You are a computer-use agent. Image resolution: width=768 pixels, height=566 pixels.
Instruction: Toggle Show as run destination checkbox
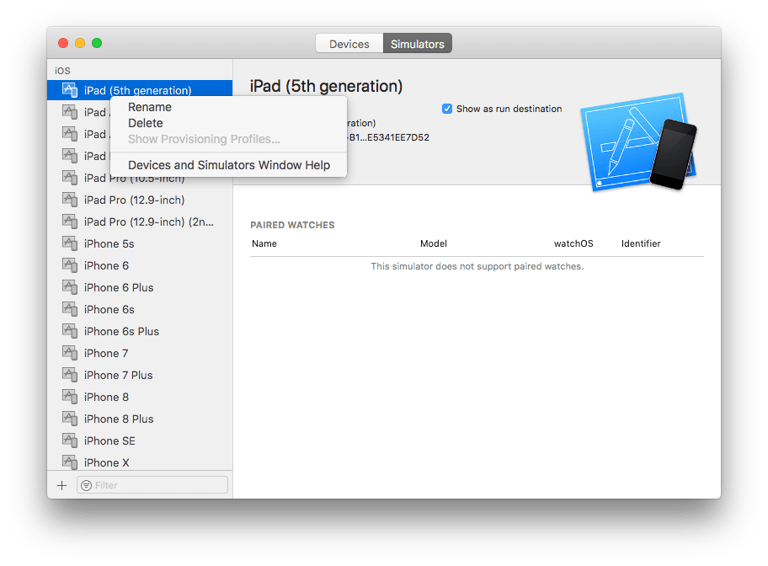pyautogui.click(x=446, y=109)
